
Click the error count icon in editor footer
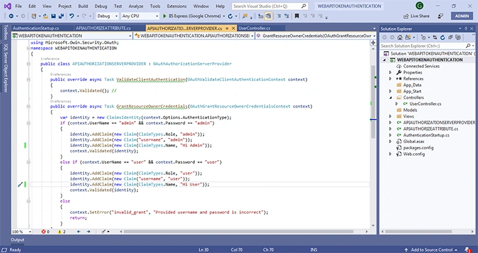pyautogui.click(x=44, y=231)
